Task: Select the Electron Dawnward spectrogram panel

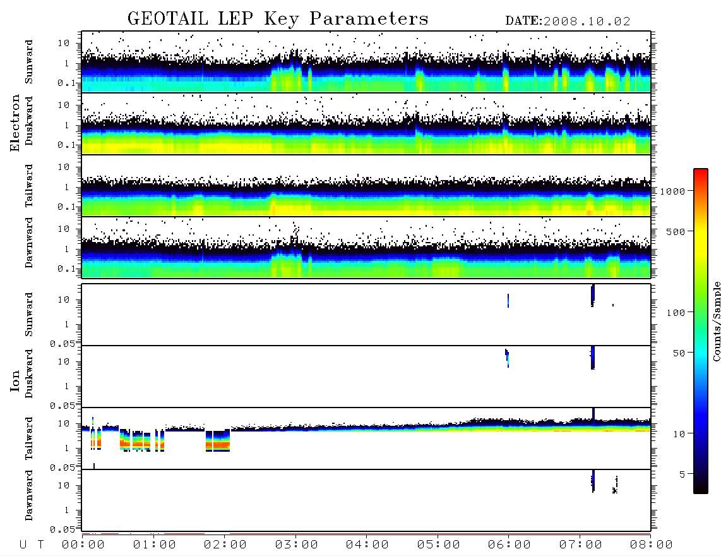Action: (x=366, y=247)
